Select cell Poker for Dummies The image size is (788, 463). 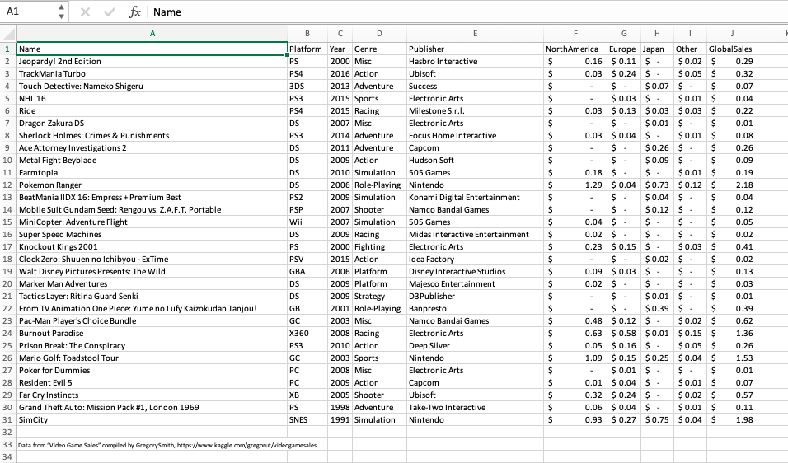(152, 370)
